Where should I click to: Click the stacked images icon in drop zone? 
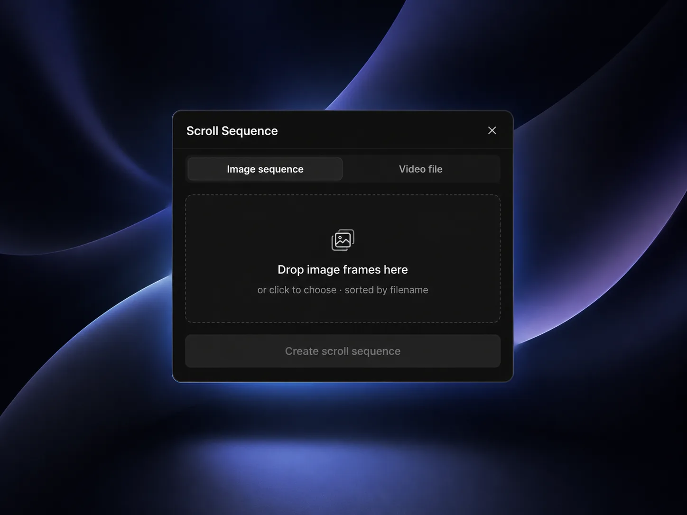(343, 240)
